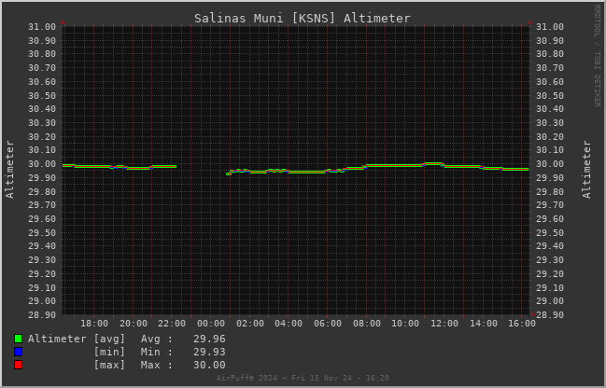Viewport: 606px width, 388px height.
Task: Click the left axis 28.90 label
Action: (x=42, y=315)
